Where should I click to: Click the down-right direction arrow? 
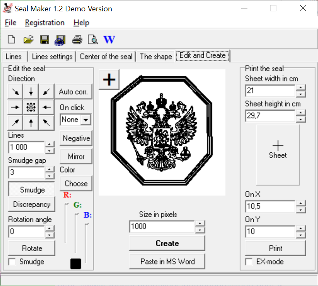[x=15, y=92]
